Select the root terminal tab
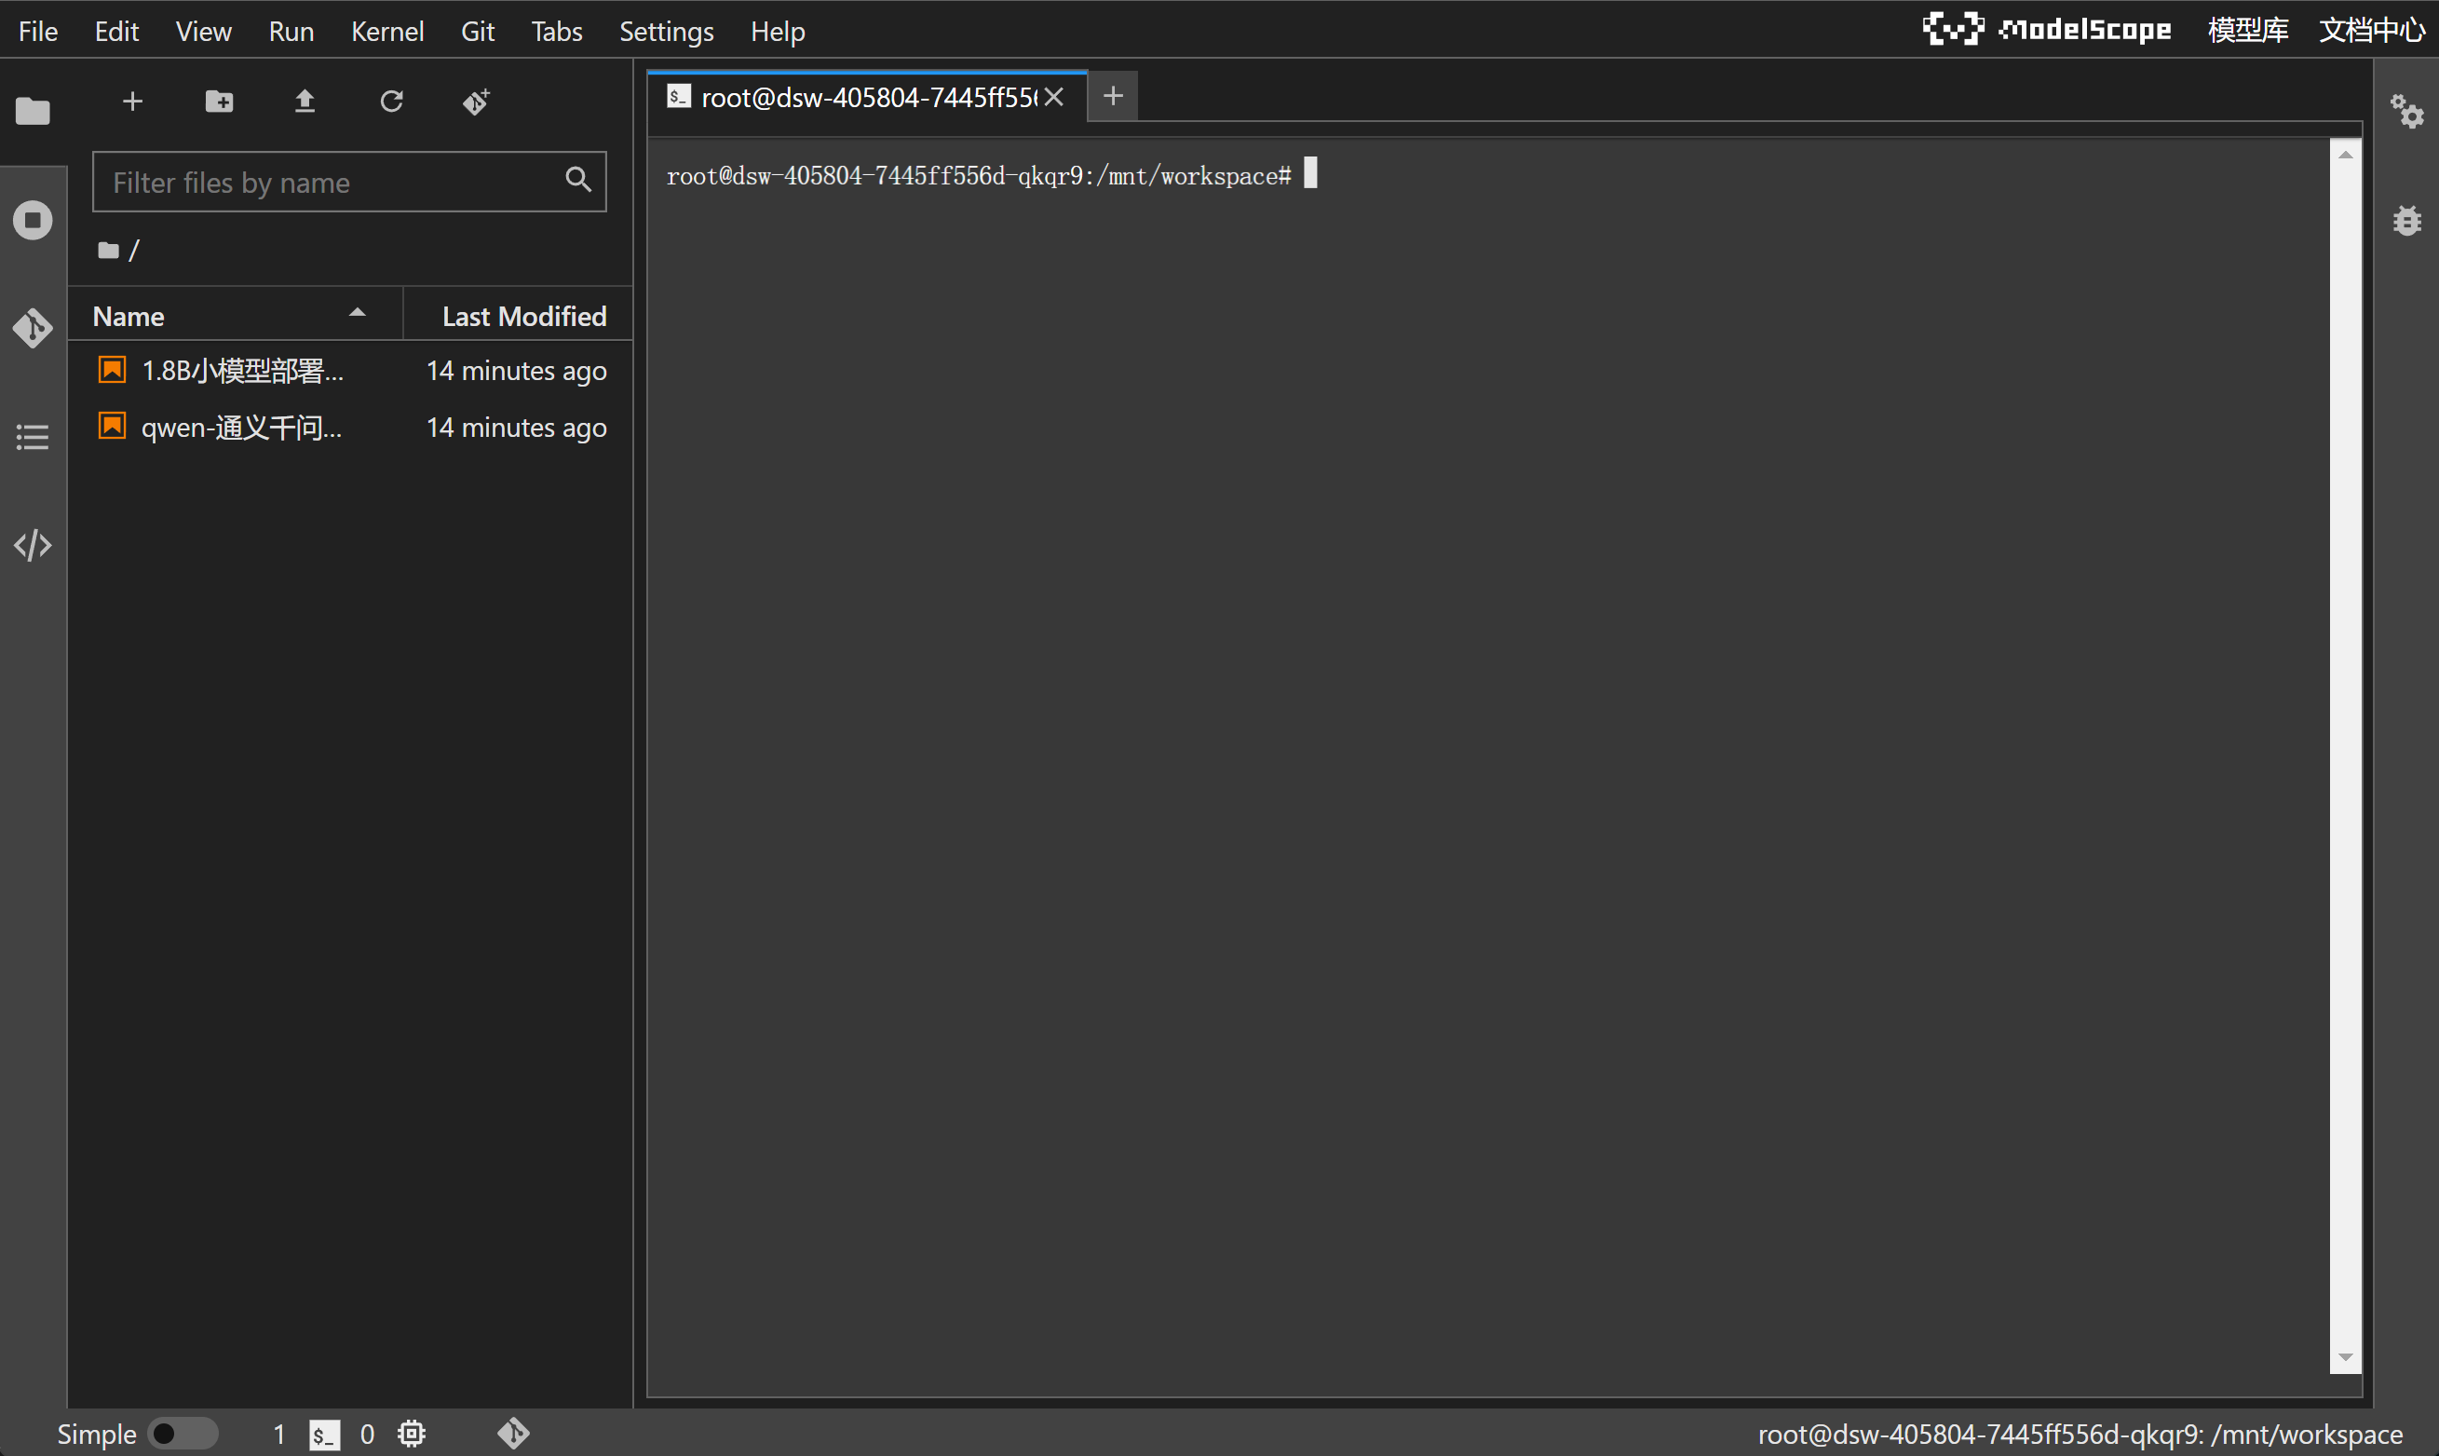 [x=867, y=97]
